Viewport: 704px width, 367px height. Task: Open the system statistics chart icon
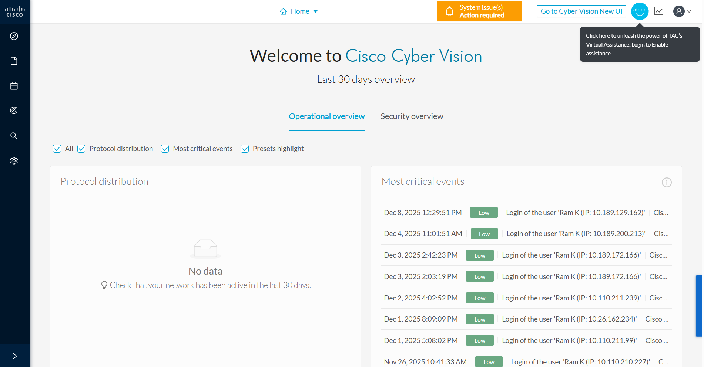(658, 11)
